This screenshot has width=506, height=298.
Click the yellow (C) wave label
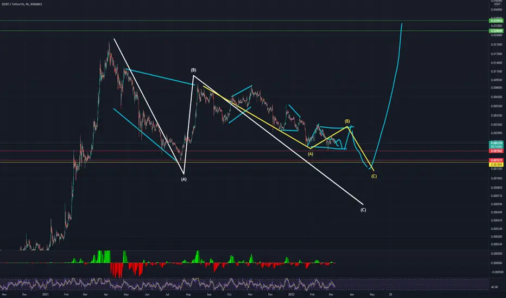374,176
